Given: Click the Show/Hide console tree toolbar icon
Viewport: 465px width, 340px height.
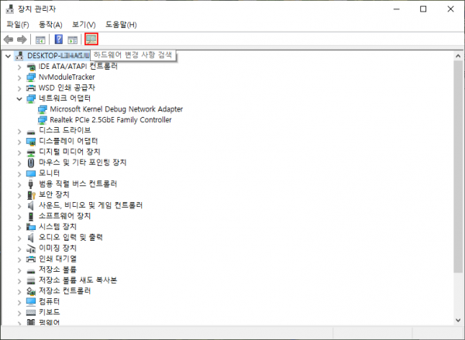Looking at the screenshot, I should point(40,39).
